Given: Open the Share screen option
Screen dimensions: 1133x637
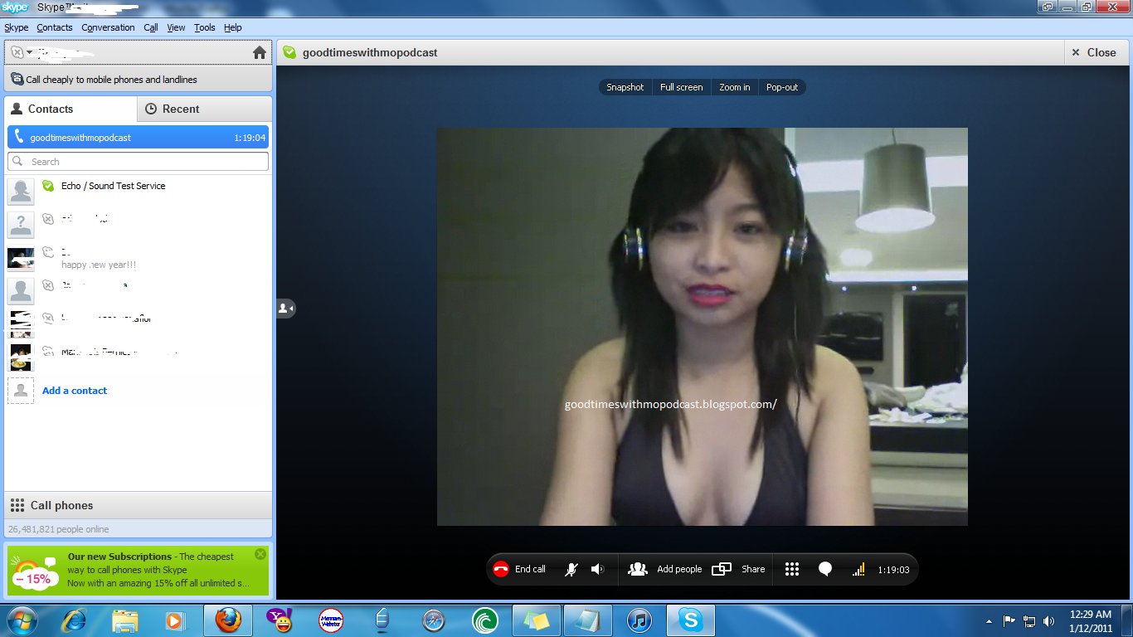Looking at the screenshot, I should coord(739,569).
